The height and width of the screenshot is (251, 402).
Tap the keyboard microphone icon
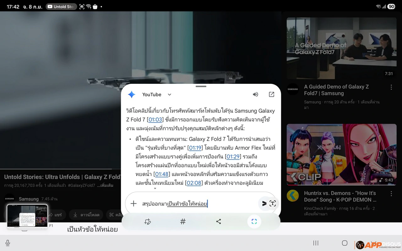tap(8, 243)
